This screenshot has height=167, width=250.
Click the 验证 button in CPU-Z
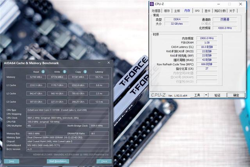pos(218,95)
